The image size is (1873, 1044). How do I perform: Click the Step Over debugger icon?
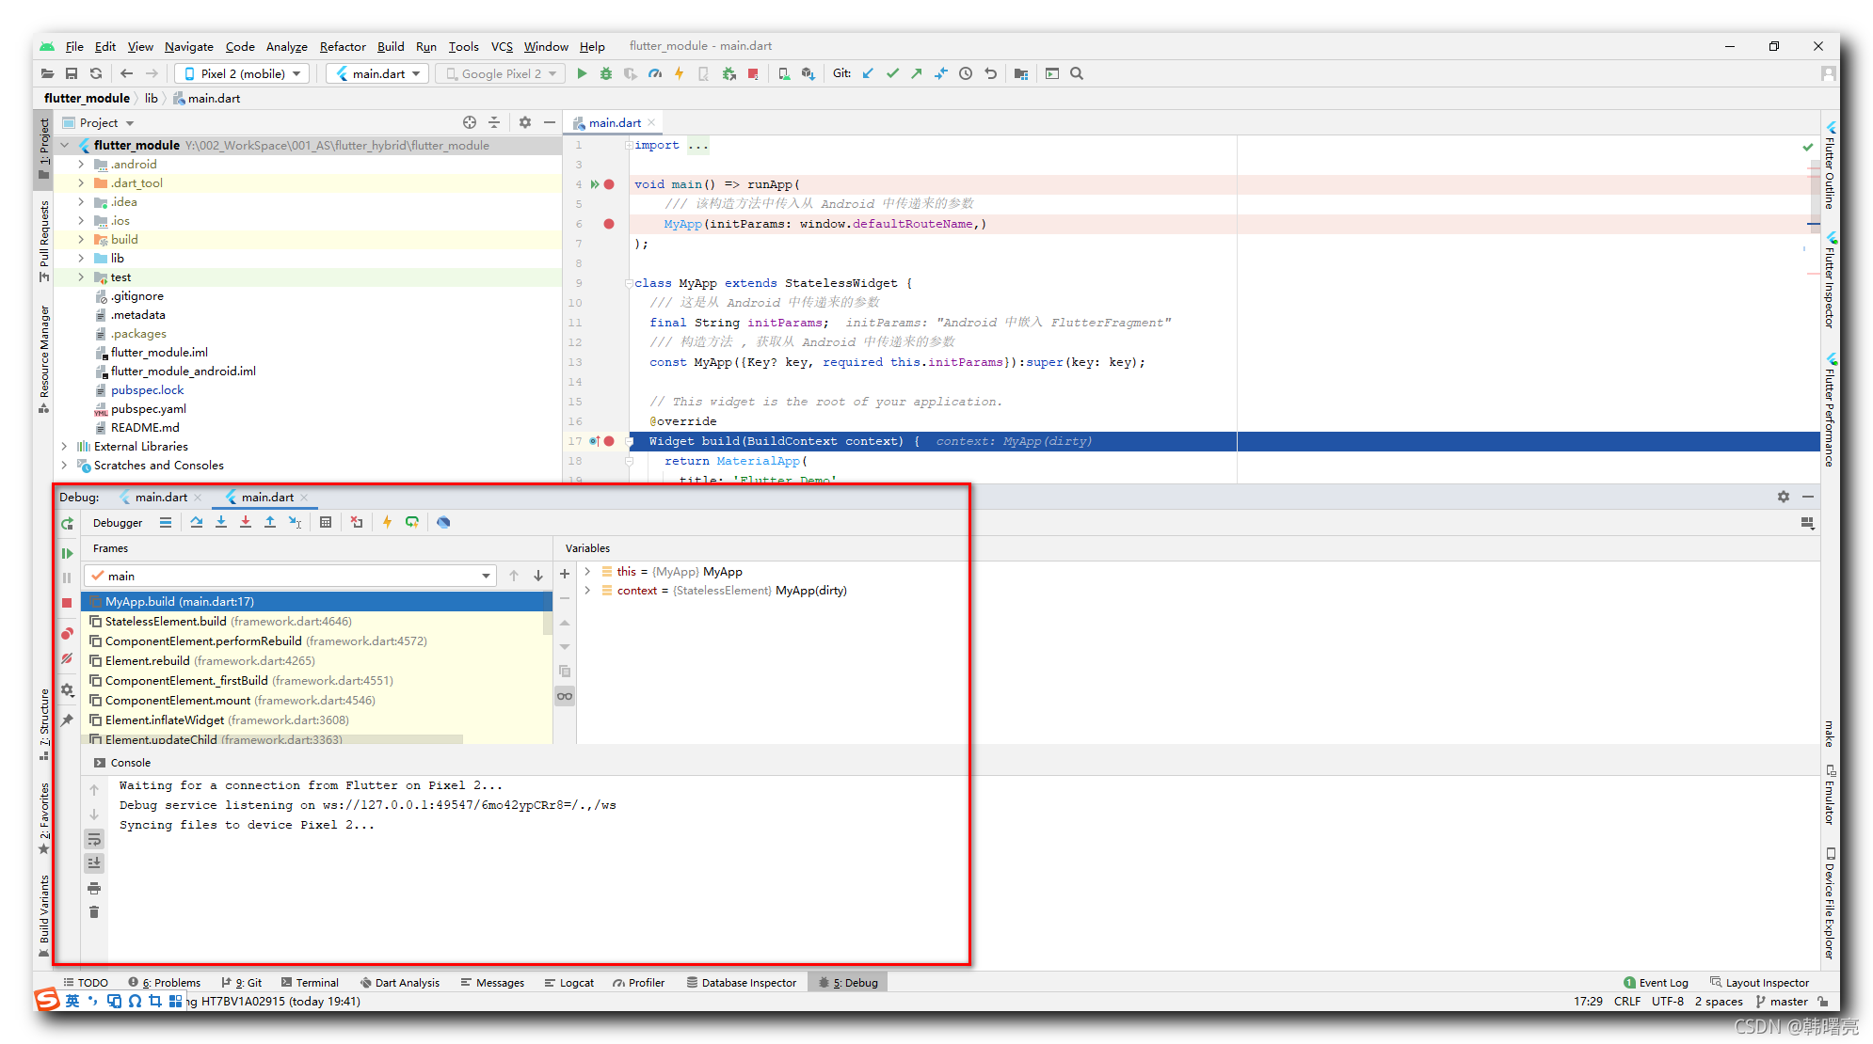coord(196,522)
